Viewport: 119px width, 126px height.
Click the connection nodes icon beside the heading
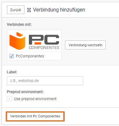point(29,10)
